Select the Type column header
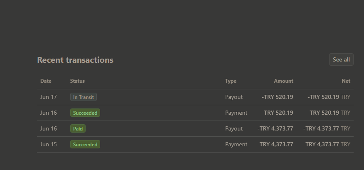The width and height of the screenshot is (364, 170). pyautogui.click(x=231, y=81)
